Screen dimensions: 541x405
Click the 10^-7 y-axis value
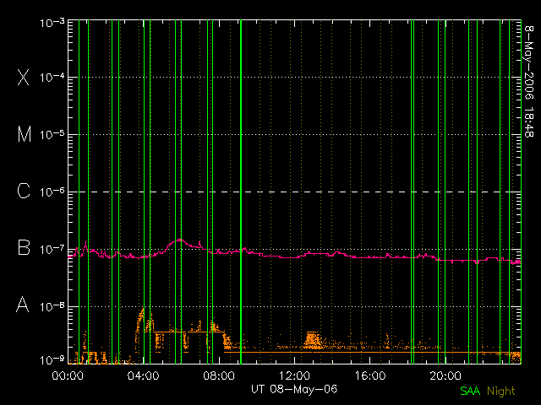pos(52,249)
